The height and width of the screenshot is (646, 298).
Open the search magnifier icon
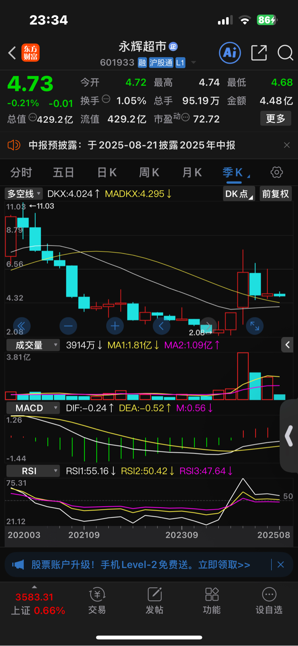(285, 53)
